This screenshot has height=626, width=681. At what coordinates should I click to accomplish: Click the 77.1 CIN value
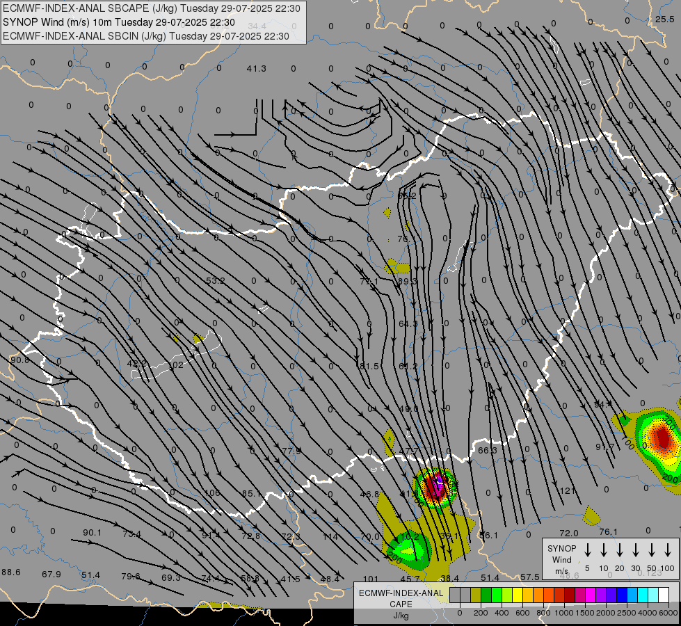click(x=369, y=282)
